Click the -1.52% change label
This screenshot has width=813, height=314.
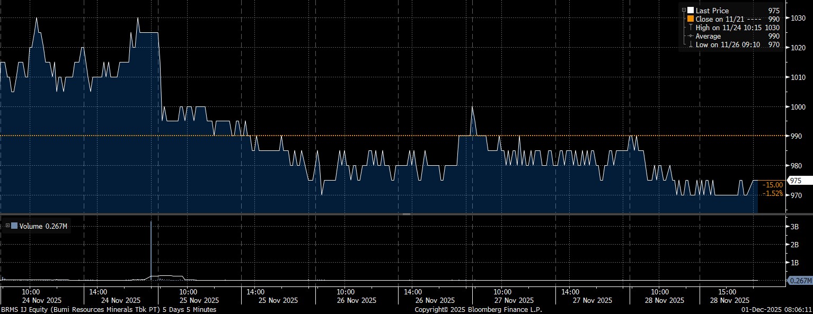point(772,193)
